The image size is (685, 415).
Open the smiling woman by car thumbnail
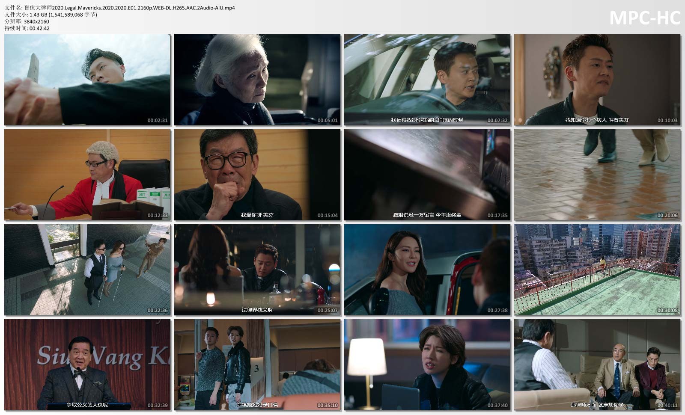(427, 270)
